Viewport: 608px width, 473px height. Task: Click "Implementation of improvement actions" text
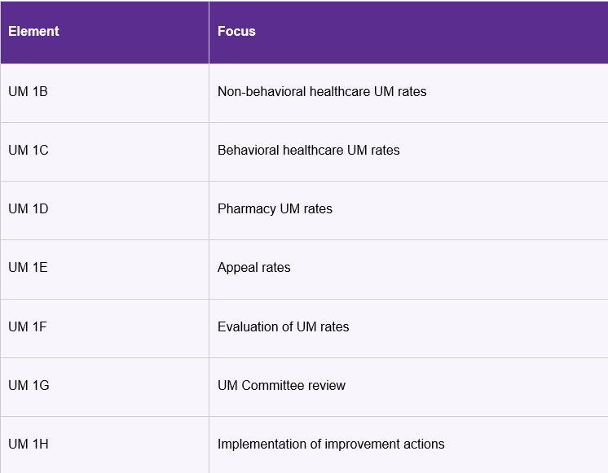331,445
